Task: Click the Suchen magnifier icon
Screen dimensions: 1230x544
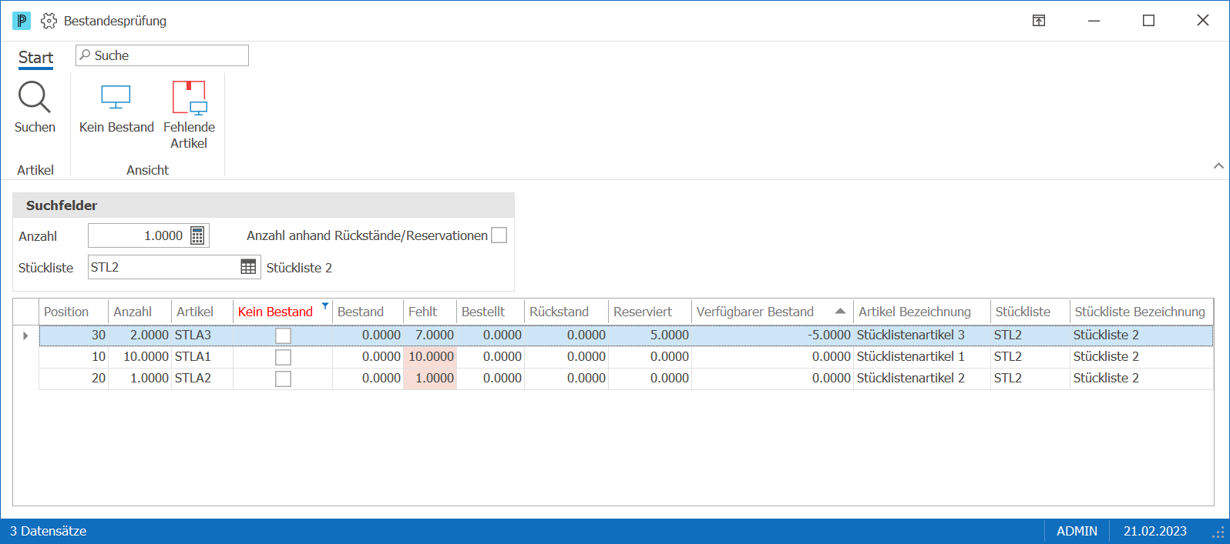Action: pyautogui.click(x=35, y=98)
